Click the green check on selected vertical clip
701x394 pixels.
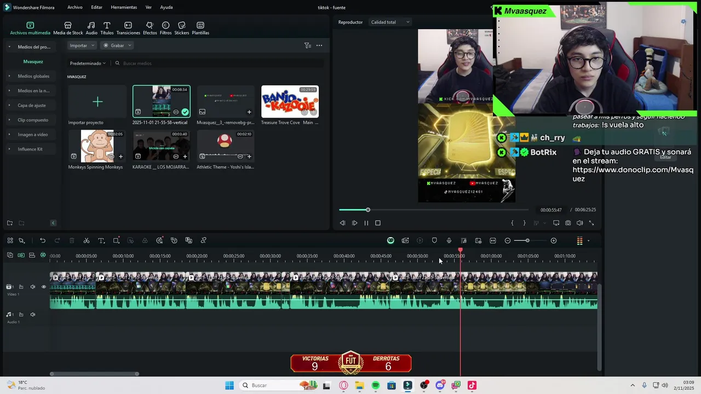(185, 112)
